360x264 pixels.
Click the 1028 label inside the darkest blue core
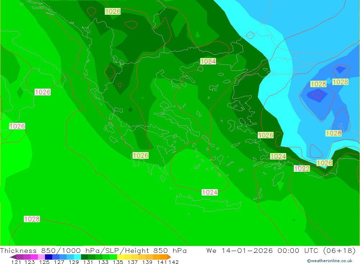click(x=318, y=84)
